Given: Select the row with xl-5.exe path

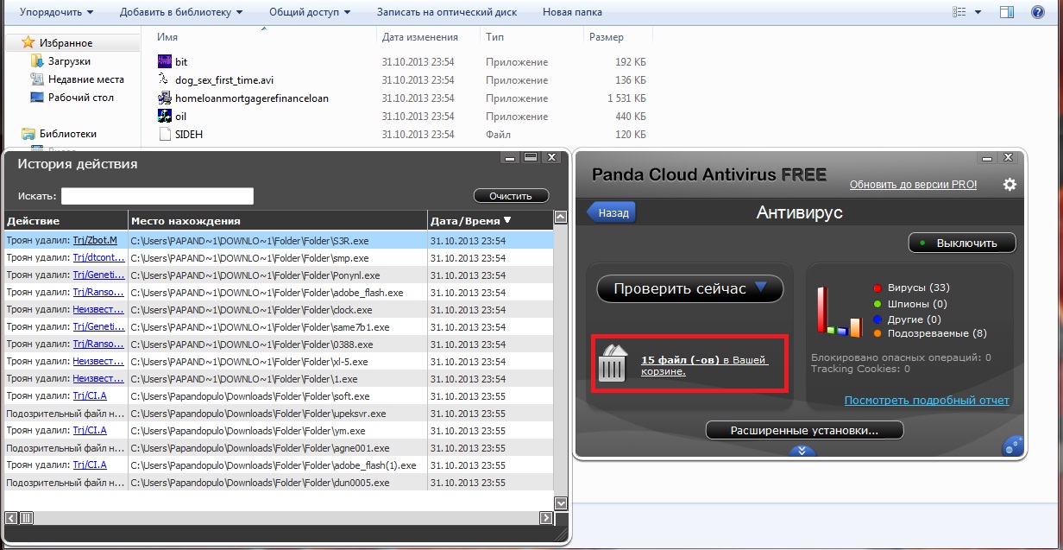Looking at the screenshot, I should (279, 361).
